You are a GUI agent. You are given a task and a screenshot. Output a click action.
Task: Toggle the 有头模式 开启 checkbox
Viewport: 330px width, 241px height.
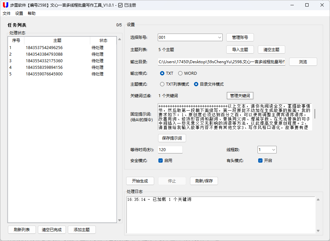point(260,161)
